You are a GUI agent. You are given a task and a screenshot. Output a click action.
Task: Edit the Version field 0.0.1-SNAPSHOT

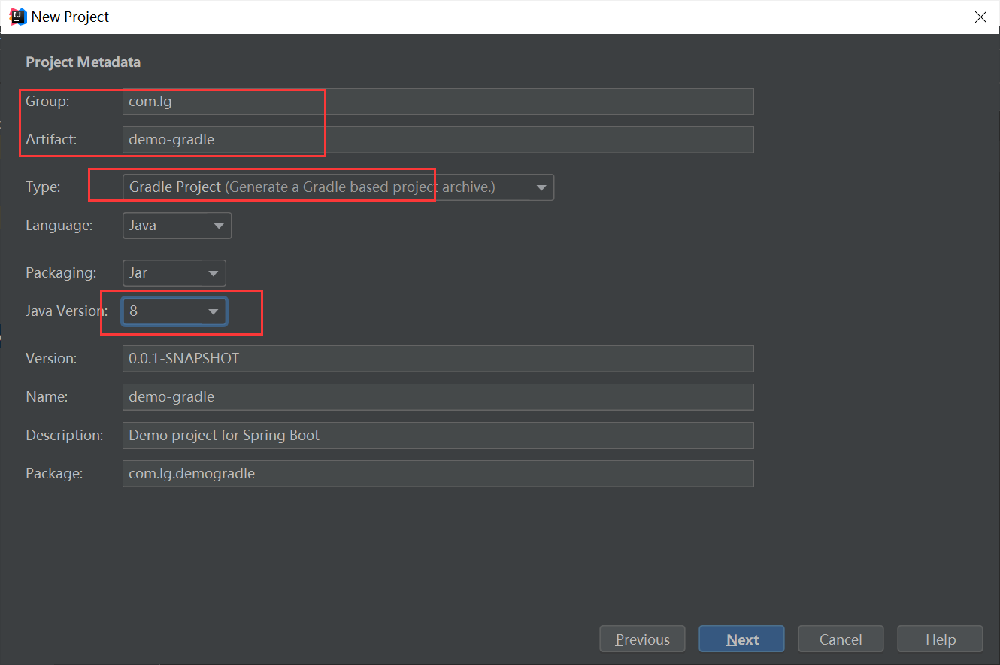tap(438, 359)
